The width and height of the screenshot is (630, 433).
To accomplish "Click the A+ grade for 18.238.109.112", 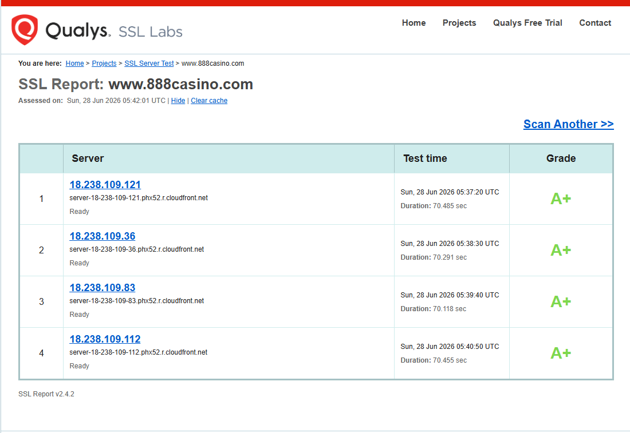I will (x=561, y=353).
